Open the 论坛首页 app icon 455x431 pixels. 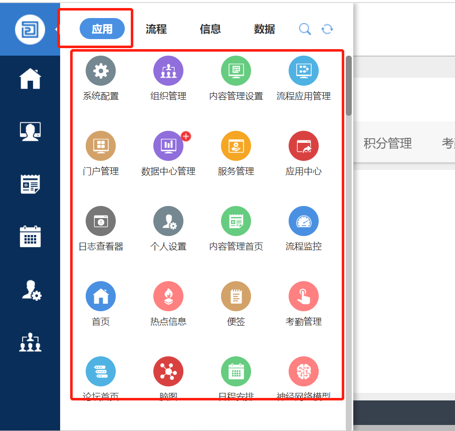(x=101, y=371)
